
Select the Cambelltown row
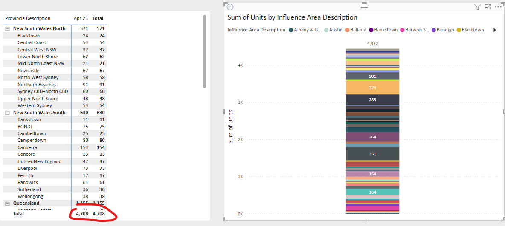(55, 133)
